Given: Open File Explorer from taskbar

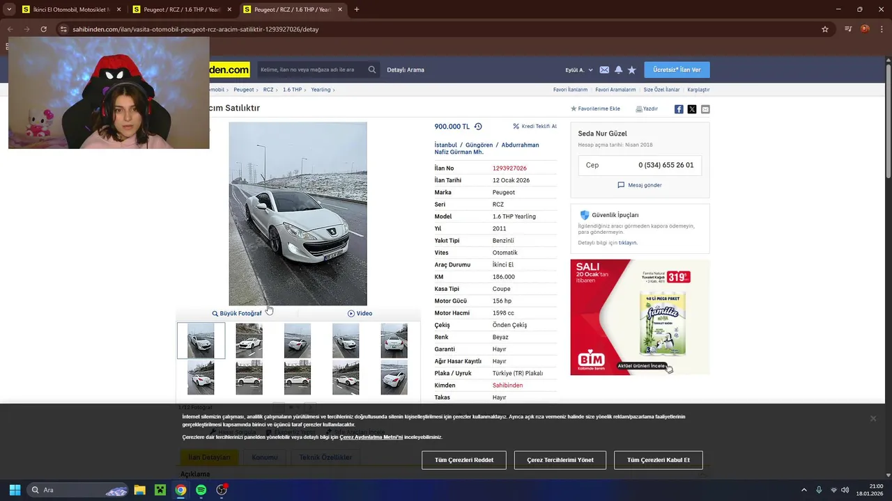Looking at the screenshot, I should tap(139, 490).
